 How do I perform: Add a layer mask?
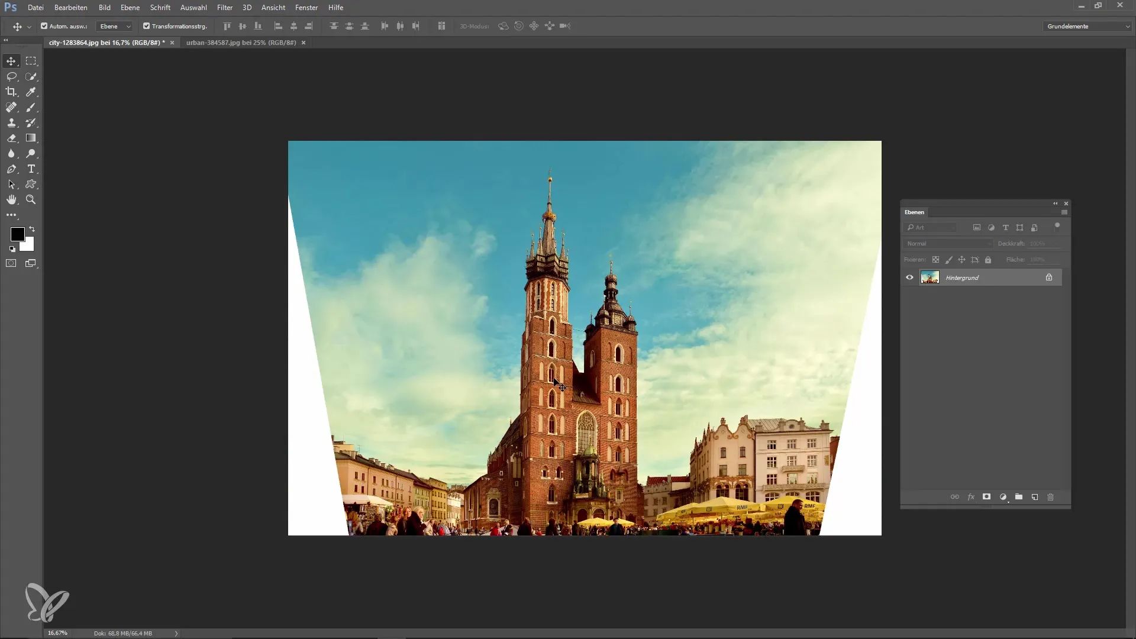(986, 497)
